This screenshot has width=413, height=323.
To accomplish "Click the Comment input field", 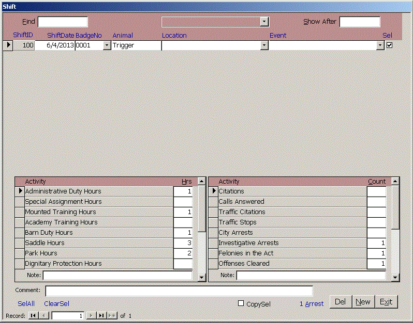I will pos(179,291).
